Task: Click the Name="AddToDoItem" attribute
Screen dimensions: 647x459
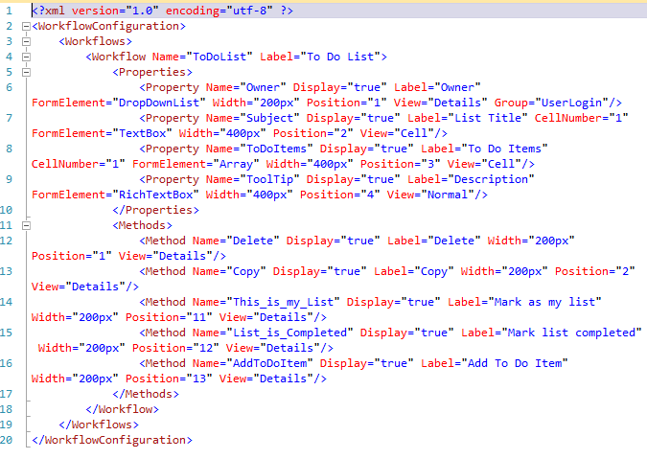Action: tap(252, 363)
